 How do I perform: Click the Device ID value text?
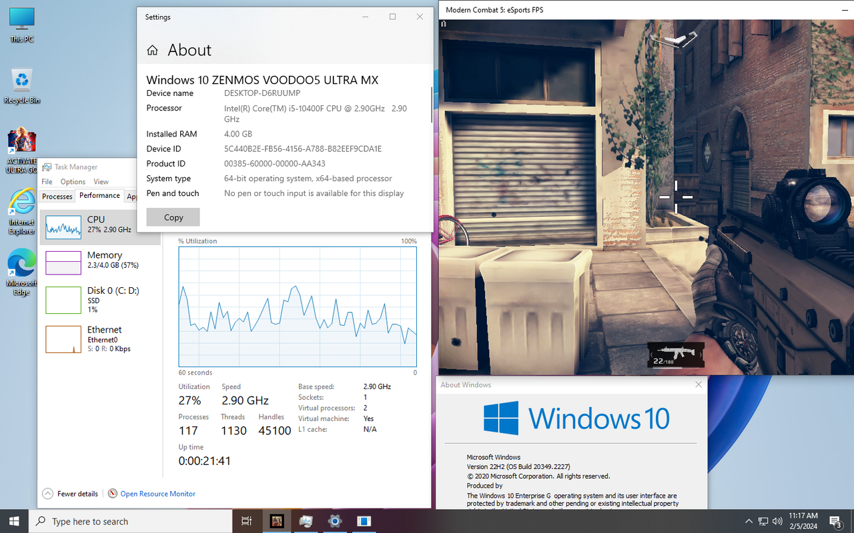click(303, 149)
